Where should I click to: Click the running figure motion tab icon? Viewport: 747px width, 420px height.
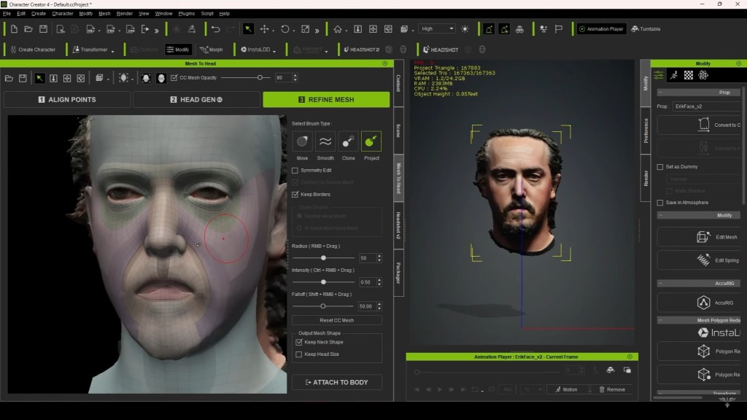[673, 75]
